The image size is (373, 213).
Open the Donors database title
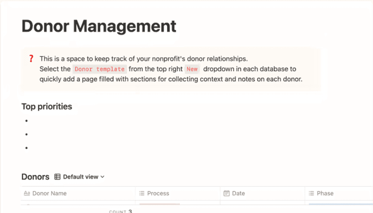click(35, 177)
